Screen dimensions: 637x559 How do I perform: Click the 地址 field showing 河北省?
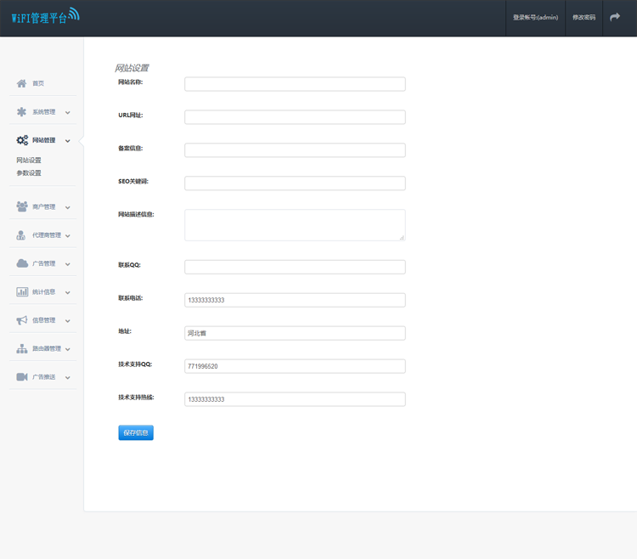click(x=295, y=333)
